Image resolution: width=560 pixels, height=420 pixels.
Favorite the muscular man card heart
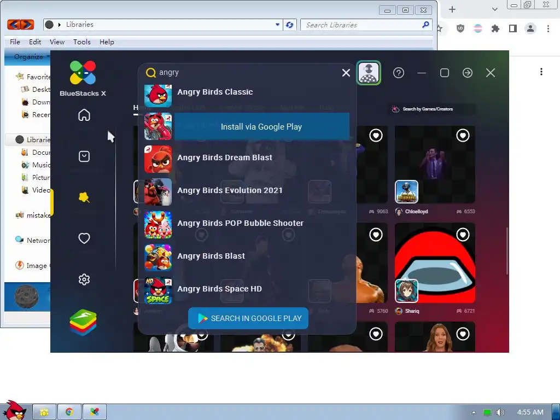pyautogui.click(x=376, y=235)
